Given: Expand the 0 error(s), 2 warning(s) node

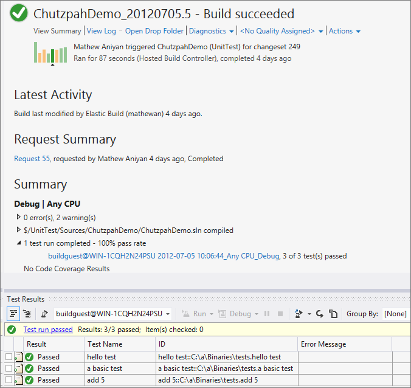Looking at the screenshot, I should click(x=18, y=217).
